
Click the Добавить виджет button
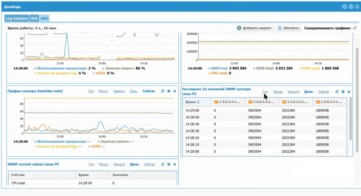255,28
